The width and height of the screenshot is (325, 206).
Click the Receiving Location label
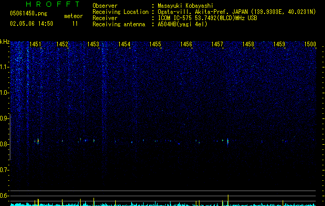tap(120, 12)
